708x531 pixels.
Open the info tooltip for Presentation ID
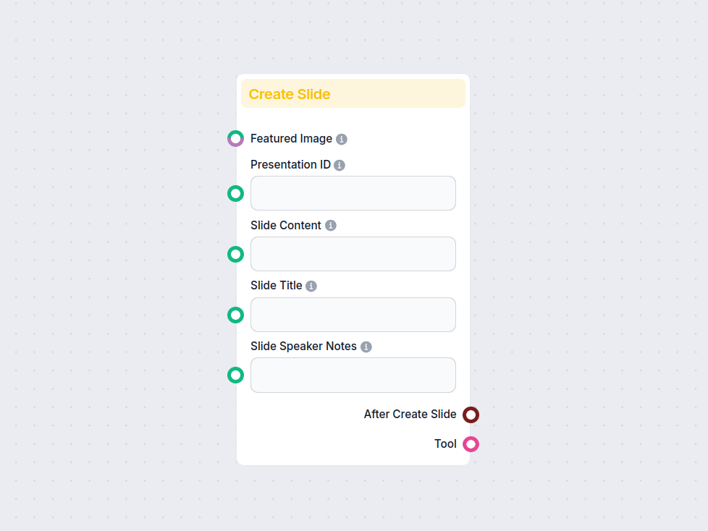339,164
